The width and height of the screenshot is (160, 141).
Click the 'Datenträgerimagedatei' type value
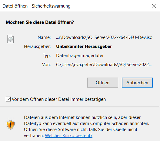click(80, 56)
